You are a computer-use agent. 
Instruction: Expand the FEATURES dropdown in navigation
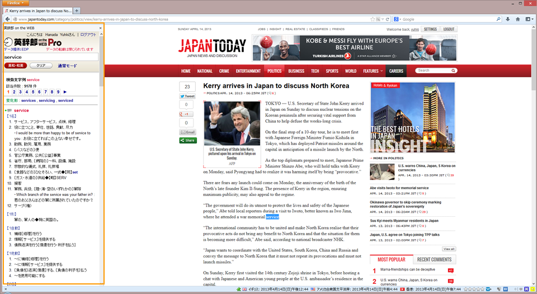(373, 71)
